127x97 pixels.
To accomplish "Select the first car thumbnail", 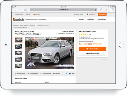I will 19,40.
